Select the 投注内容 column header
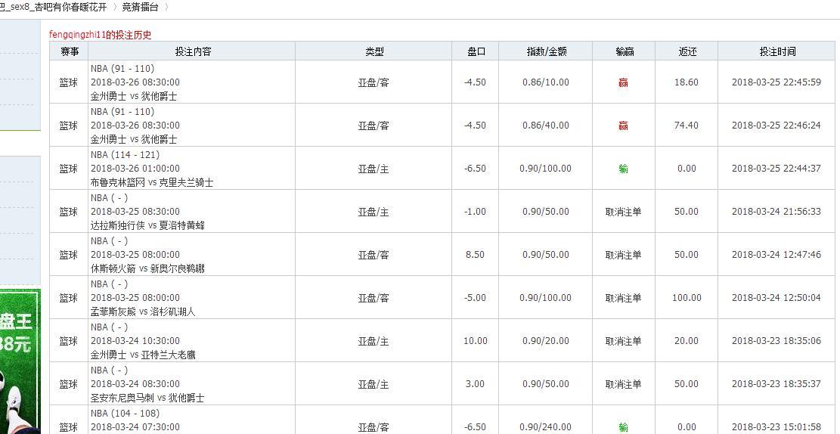The image size is (840, 434). point(193,51)
